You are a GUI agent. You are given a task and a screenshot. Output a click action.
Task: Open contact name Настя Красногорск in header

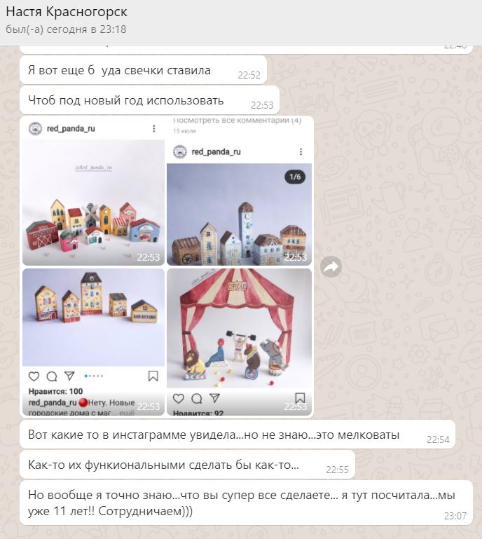tap(67, 12)
